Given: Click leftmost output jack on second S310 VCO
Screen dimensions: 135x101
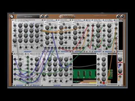Looking at the screenshot, I should tap(59, 48).
